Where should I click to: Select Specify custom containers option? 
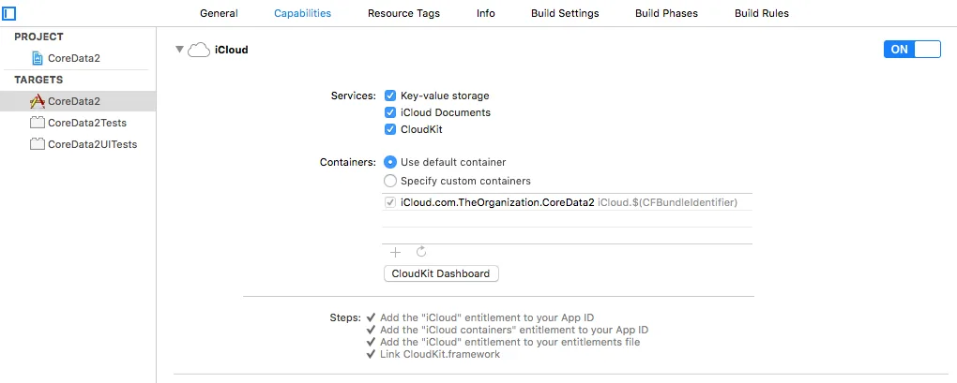[390, 181]
